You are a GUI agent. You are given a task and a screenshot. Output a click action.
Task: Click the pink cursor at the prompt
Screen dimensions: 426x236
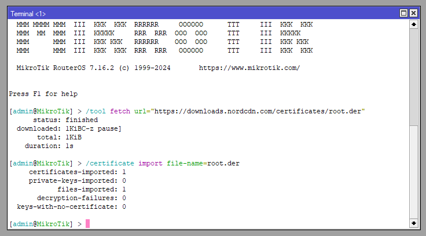pyautogui.click(x=87, y=223)
